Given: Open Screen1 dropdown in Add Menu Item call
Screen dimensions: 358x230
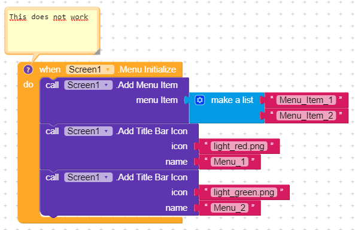Looking at the screenshot, I should click(x=89, y=85).
